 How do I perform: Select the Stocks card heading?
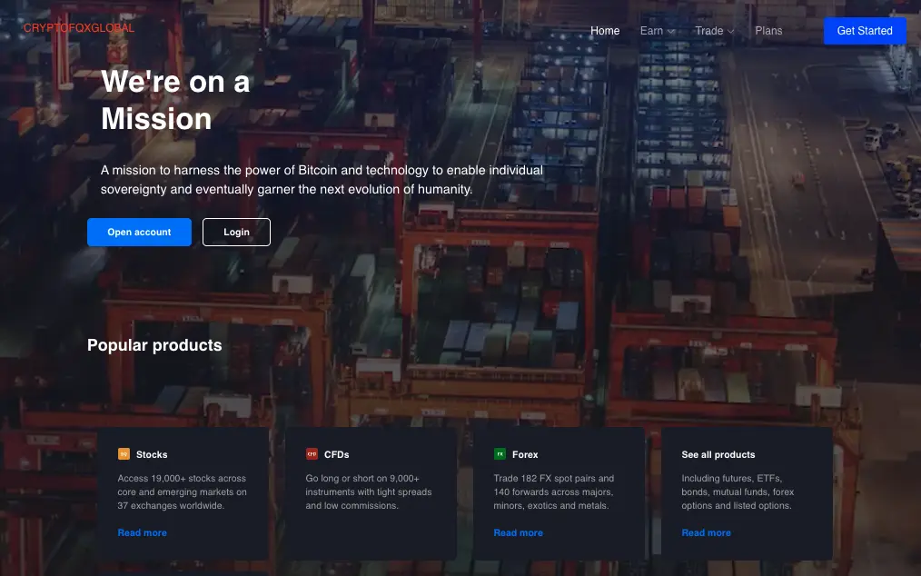(152, 454)
